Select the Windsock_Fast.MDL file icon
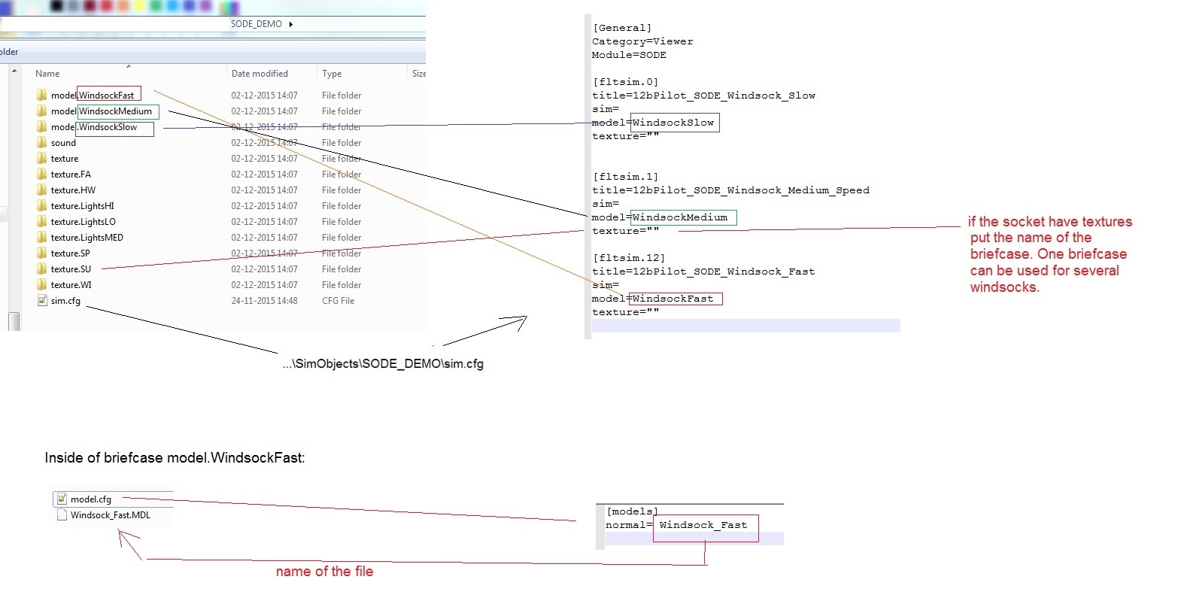The image size is (1181, 616). click(62, 515)
